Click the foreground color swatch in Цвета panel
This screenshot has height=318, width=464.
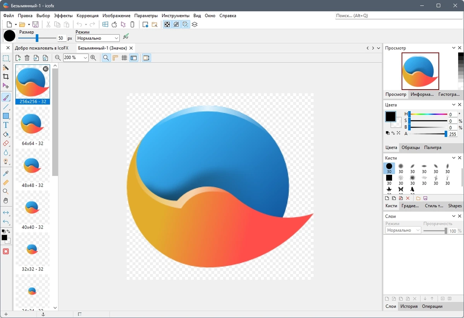point(390,117)
